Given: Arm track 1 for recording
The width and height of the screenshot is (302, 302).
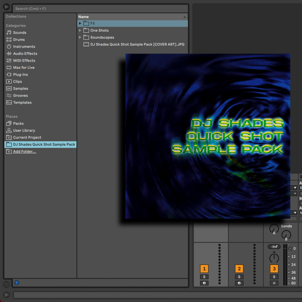Looking at the screenshot, I should point(204,283).
